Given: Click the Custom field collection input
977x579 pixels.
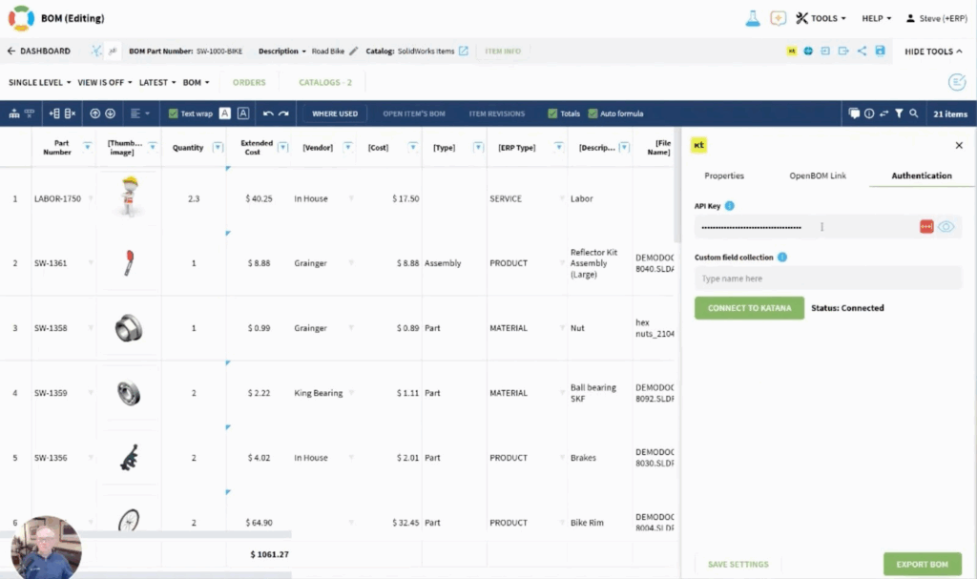Looking at the screenshot, I should (x=827, y=279).
